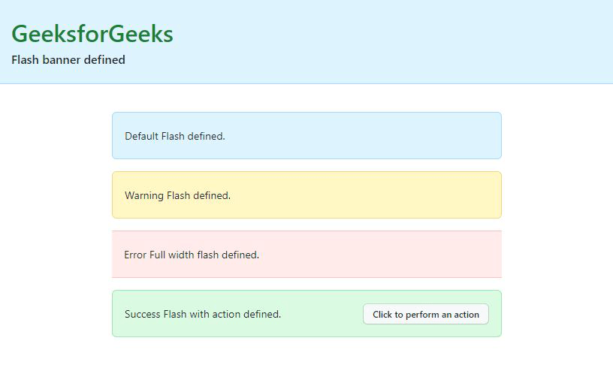Click white margin right of the Default flash
This screenshot has width=613, height=380.
(556, 136)
